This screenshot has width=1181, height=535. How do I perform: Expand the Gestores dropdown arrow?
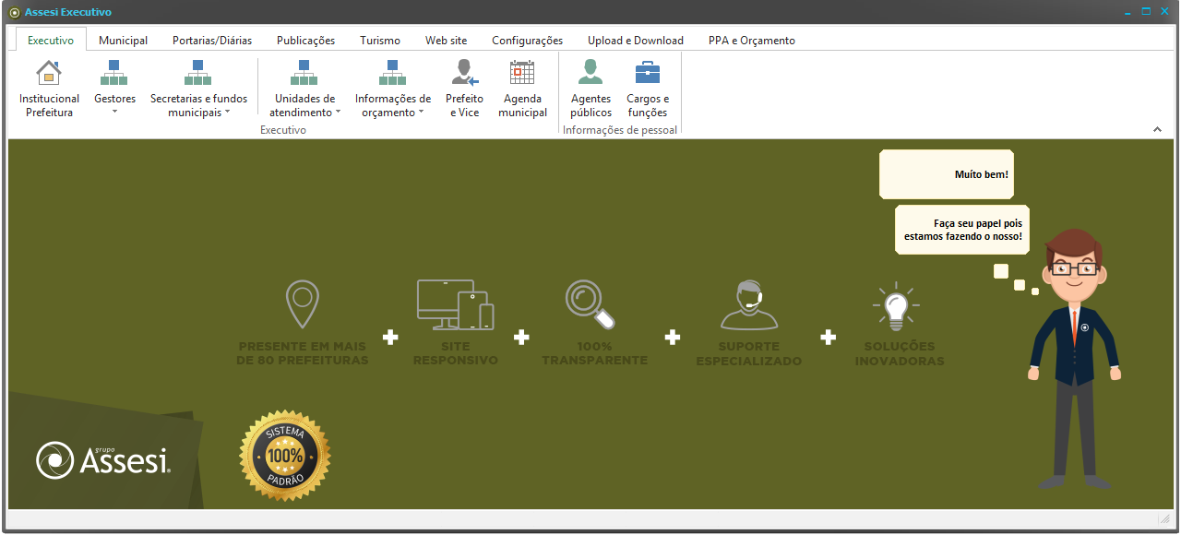click(115, 113)
